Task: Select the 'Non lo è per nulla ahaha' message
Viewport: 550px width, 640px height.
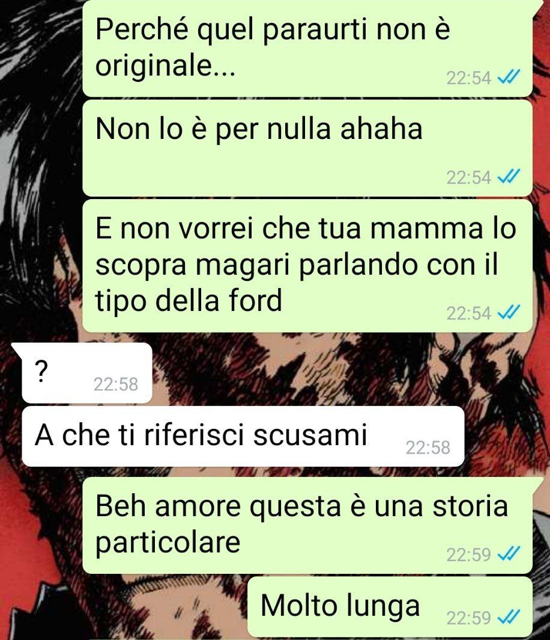Action: [307, 148]
